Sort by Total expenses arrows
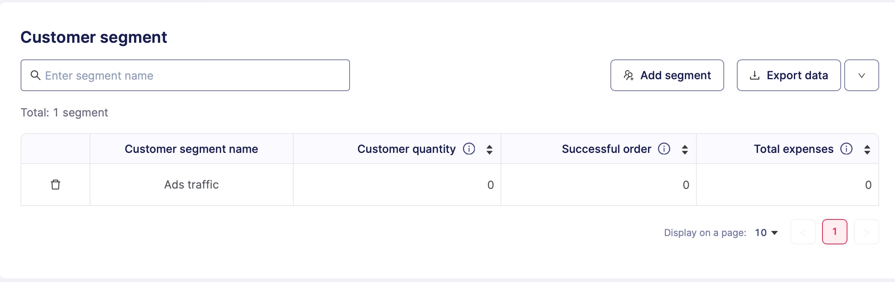 tap(867, 149)
